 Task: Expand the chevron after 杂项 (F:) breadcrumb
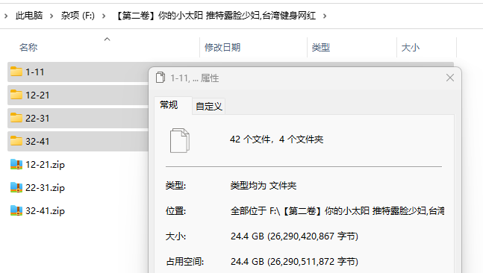tap(104, 16)
